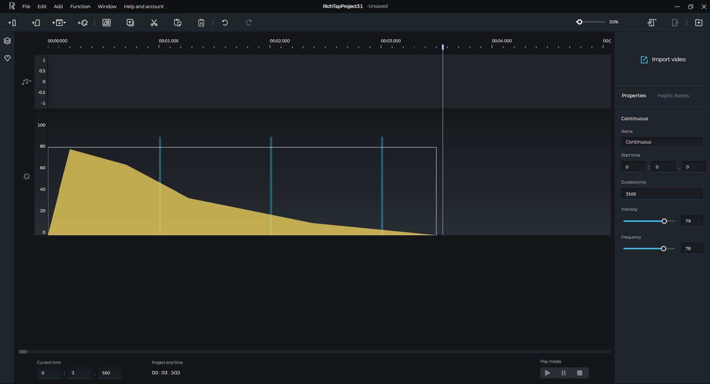Expand the tags panel in the sidebar
Screen dimensions: 710x384
click(x=7, y=58)
